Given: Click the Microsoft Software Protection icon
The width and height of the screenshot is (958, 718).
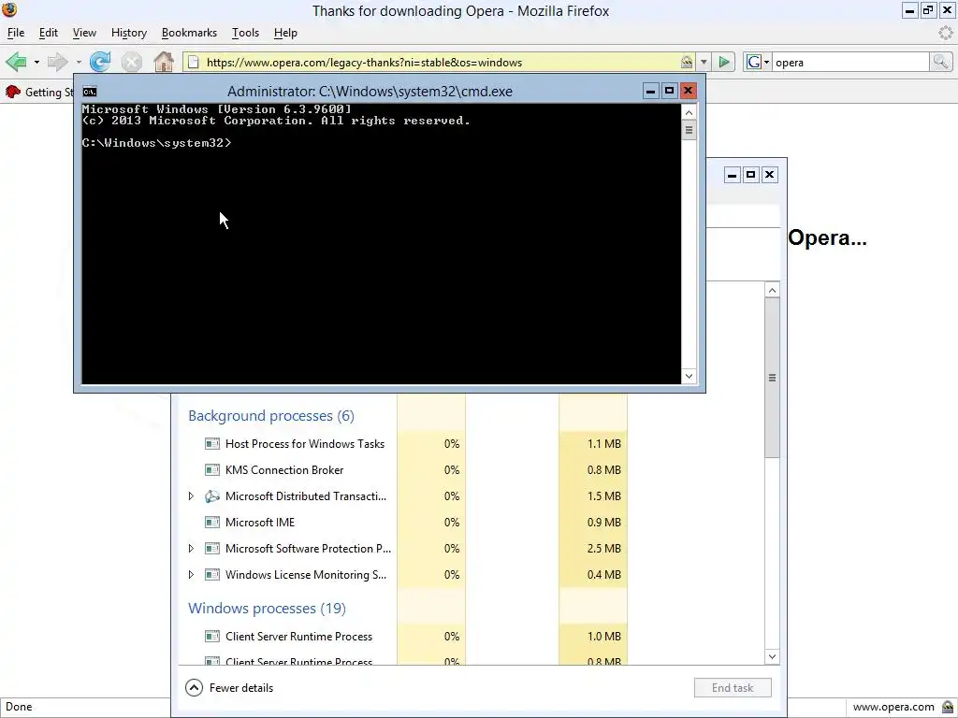Looking at the screenshot, I should point(212,549).
